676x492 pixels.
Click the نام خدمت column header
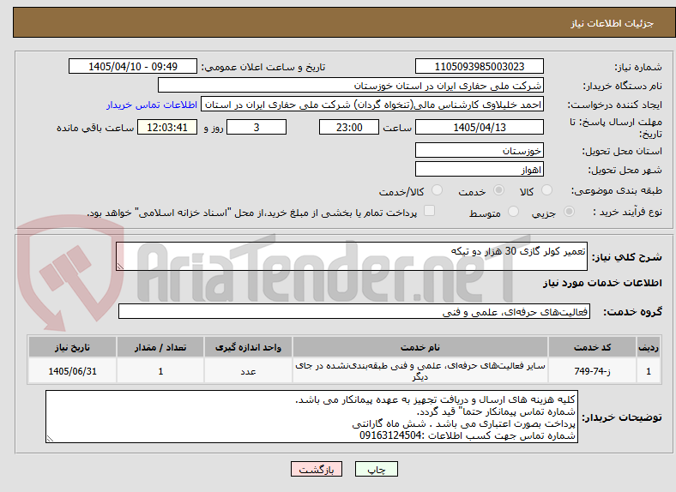[x=419, y=347]
